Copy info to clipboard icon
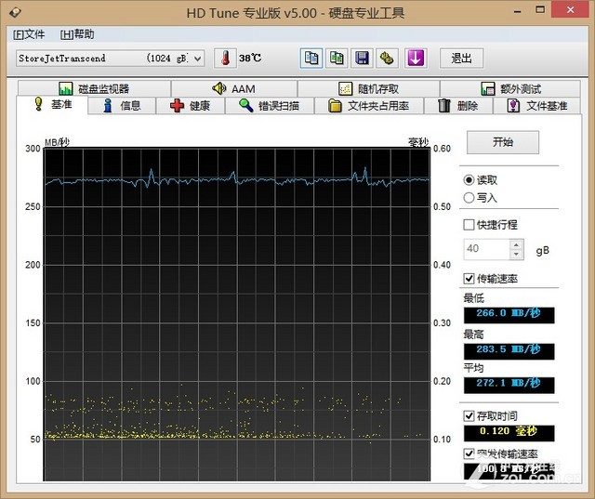This screenshot has width=595, height=499. [x=311, y=59]
